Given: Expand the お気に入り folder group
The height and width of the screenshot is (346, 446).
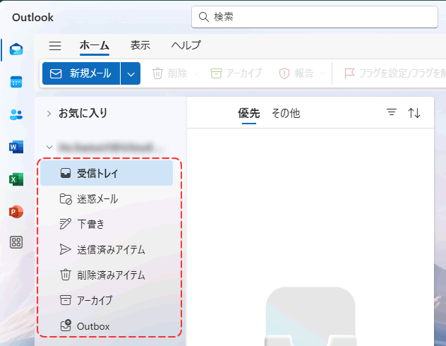Looking at the screenshot, I should [49, 113].
